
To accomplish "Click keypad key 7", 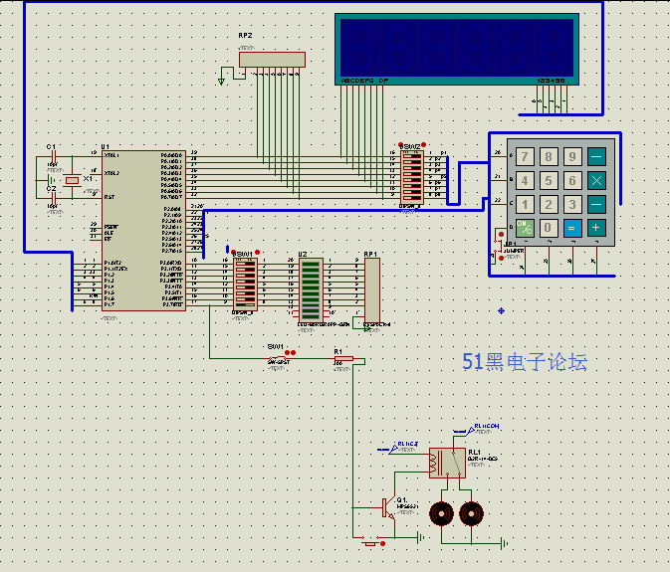I will coord(525,156).
